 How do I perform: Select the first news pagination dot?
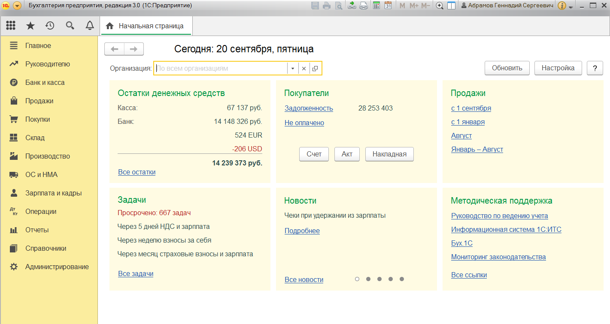pyautogui.click(x=357, y=279)
